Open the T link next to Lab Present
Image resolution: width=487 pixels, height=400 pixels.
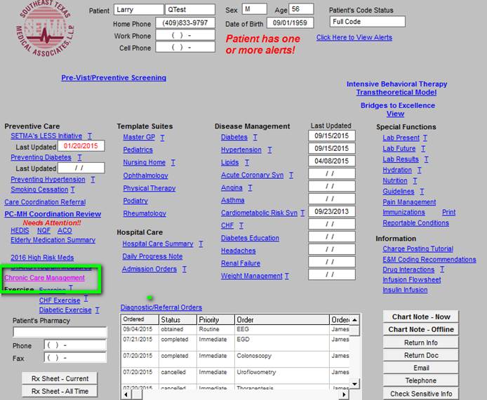[425, 138]
